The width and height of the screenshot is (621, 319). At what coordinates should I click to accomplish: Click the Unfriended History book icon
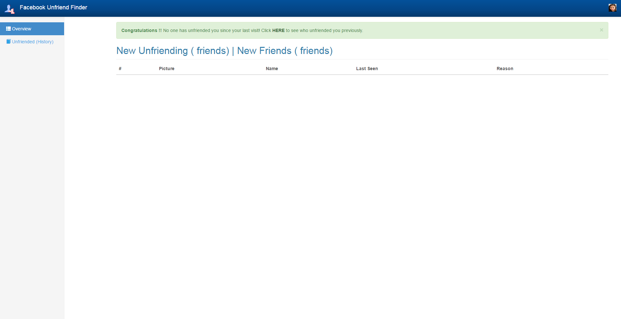point(9,41)
